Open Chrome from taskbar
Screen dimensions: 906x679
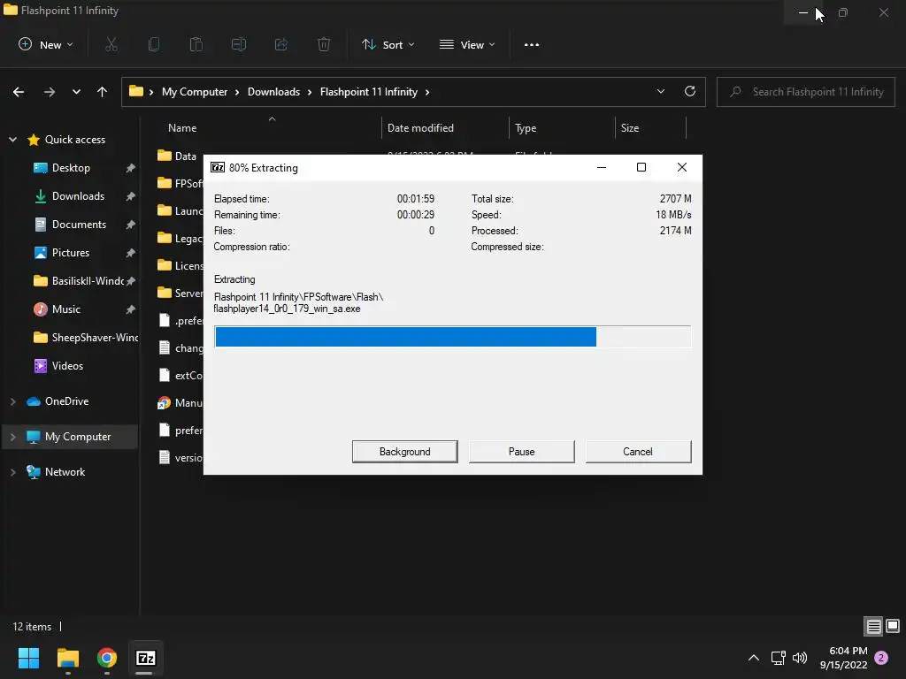coord(107,658)
